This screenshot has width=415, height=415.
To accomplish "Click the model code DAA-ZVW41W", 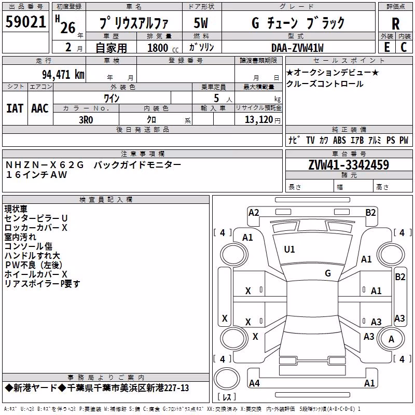I will [x=297, y=48].
